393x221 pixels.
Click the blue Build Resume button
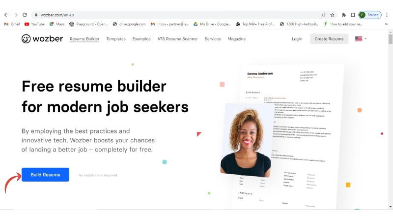point(45,175)
